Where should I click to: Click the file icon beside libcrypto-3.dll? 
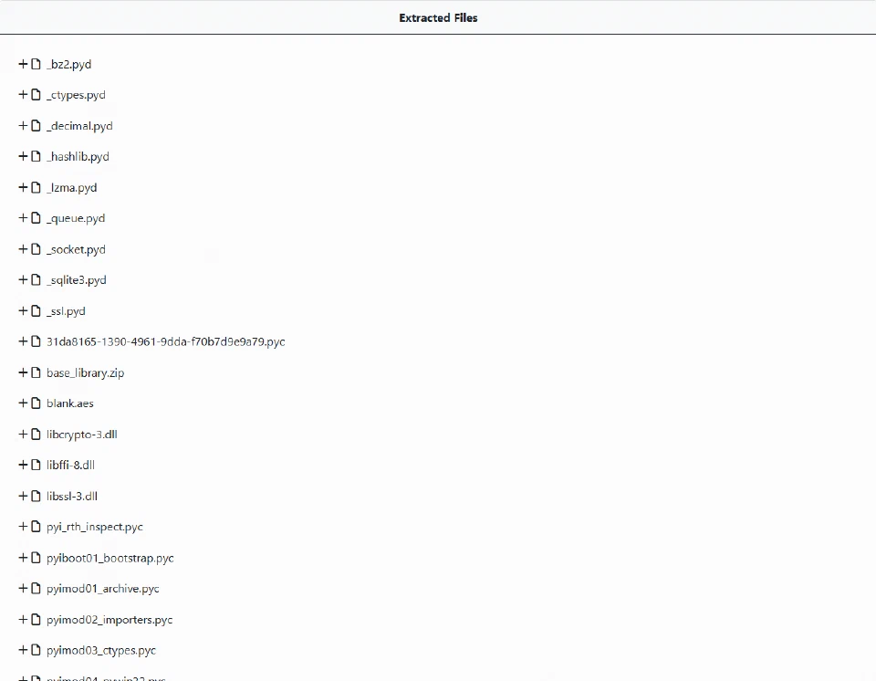[36, 435]
